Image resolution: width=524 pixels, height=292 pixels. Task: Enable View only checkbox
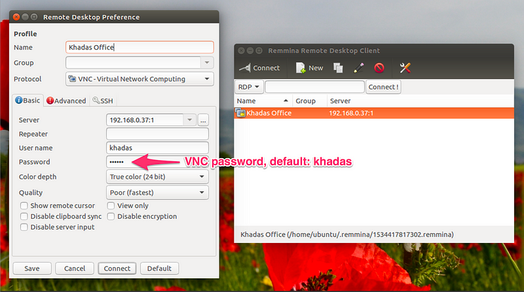pyautogui.click(x=111, y=206)
